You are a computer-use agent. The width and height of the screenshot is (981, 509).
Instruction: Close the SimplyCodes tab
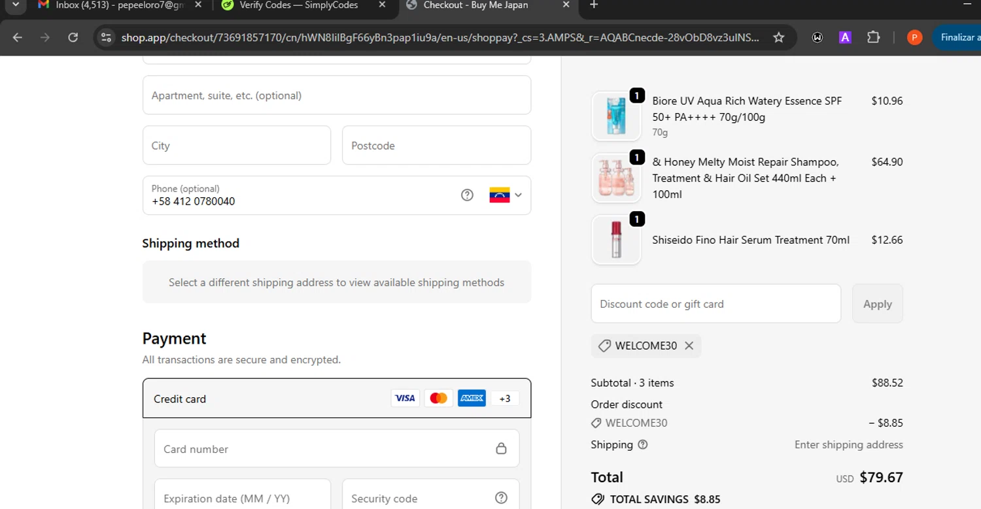382,5
